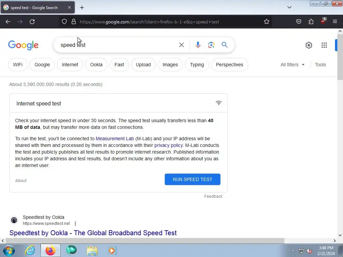The image size is (343, 257).
Task: Clear the search box text
Action: click(x=181, y=45)
